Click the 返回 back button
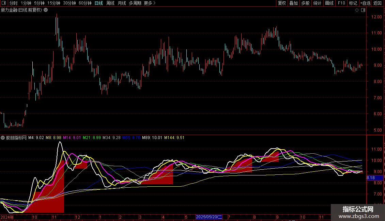Viewport: 385px width, 221px height. click(x=378, y=3)
